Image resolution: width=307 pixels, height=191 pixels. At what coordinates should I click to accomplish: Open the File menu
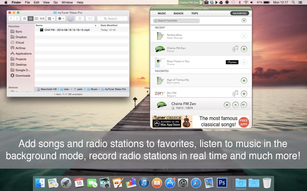tap(27, 2)
